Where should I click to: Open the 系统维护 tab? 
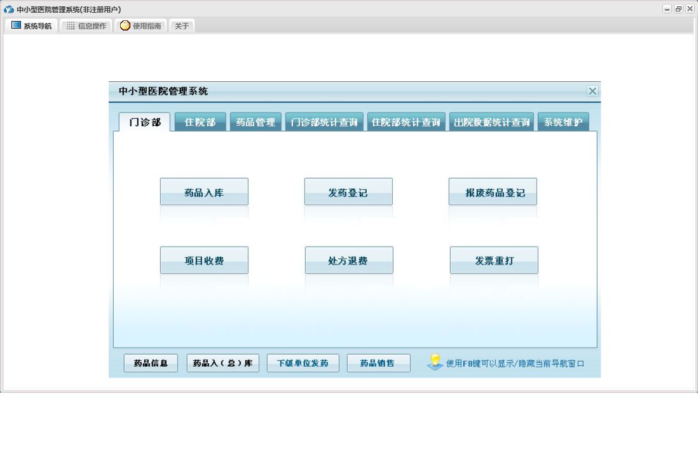coord(563,122)
